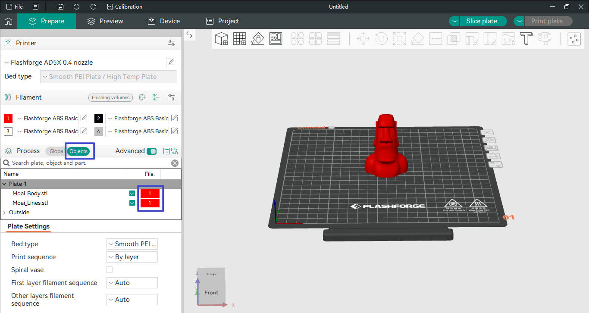Switch Process to Global

56,151
